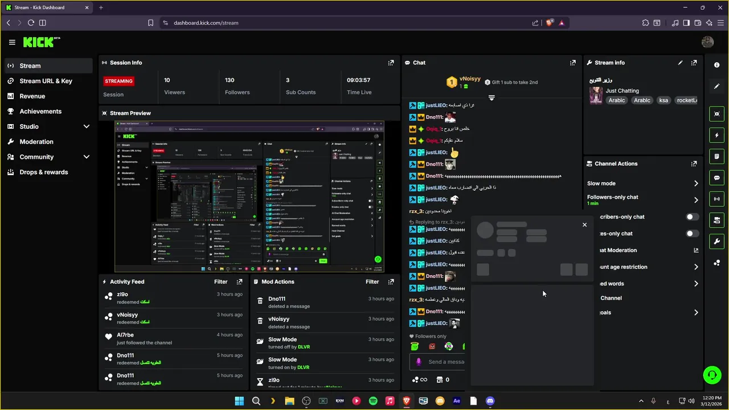Toggle stream preview widget in right rail
Screen dimensions: 729x410
[x=717, y=114]
